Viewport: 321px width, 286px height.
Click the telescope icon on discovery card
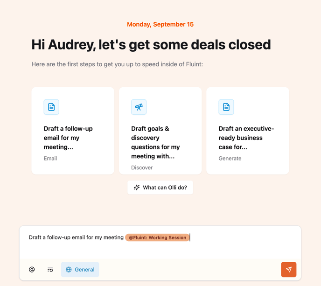tap(139, 107)
